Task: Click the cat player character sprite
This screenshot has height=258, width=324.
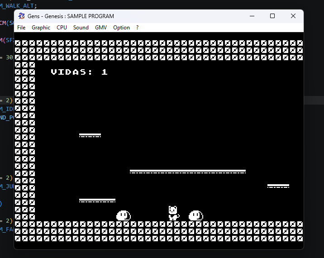Action: click(x=174, y=213)
